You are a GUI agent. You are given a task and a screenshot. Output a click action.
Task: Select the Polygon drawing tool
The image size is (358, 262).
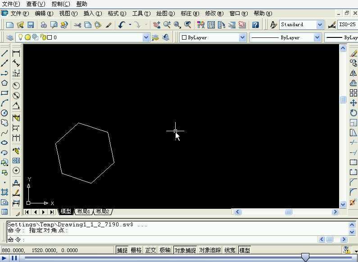5,83
